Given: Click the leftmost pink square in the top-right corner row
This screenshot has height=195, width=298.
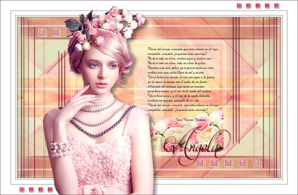Looking at the screenshot, I should coord(239,6).
